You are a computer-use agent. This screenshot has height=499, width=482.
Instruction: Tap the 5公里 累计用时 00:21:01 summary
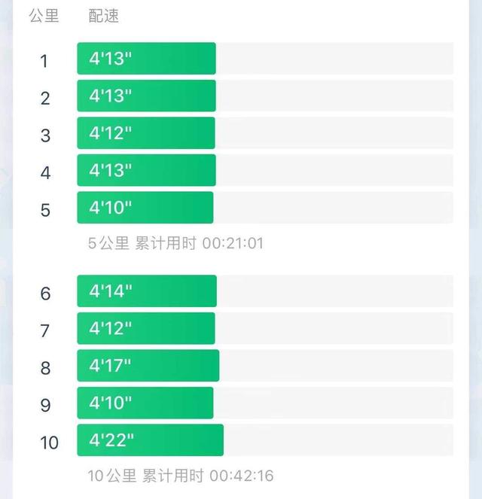point(175,243)
